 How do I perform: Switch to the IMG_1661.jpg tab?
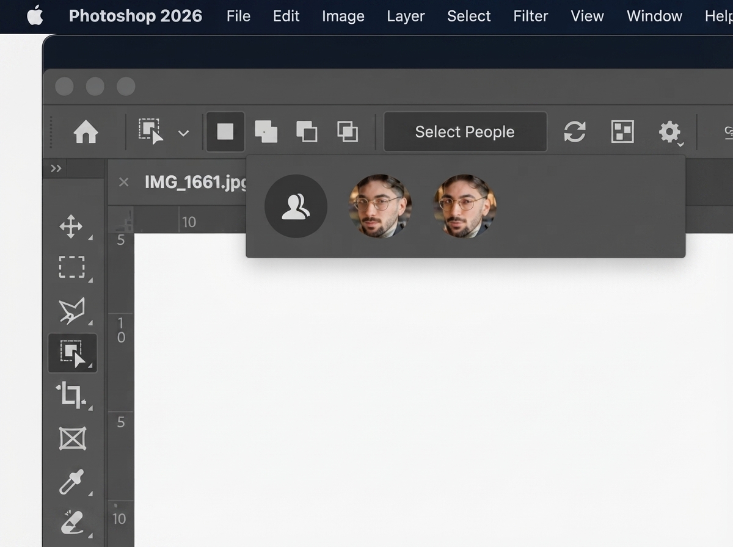[x=195, y=183]
